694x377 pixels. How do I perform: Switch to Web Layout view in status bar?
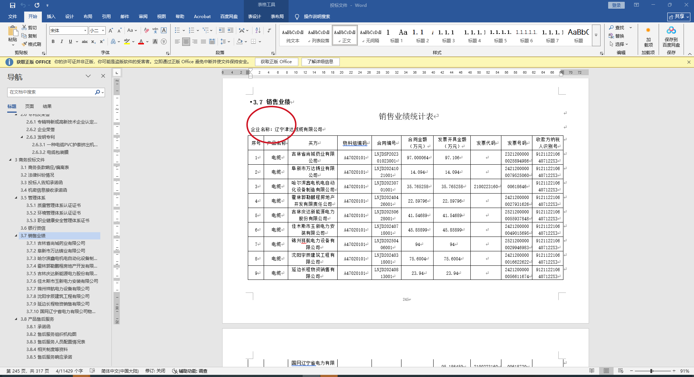pyautogui.click(x=620, y=371)
